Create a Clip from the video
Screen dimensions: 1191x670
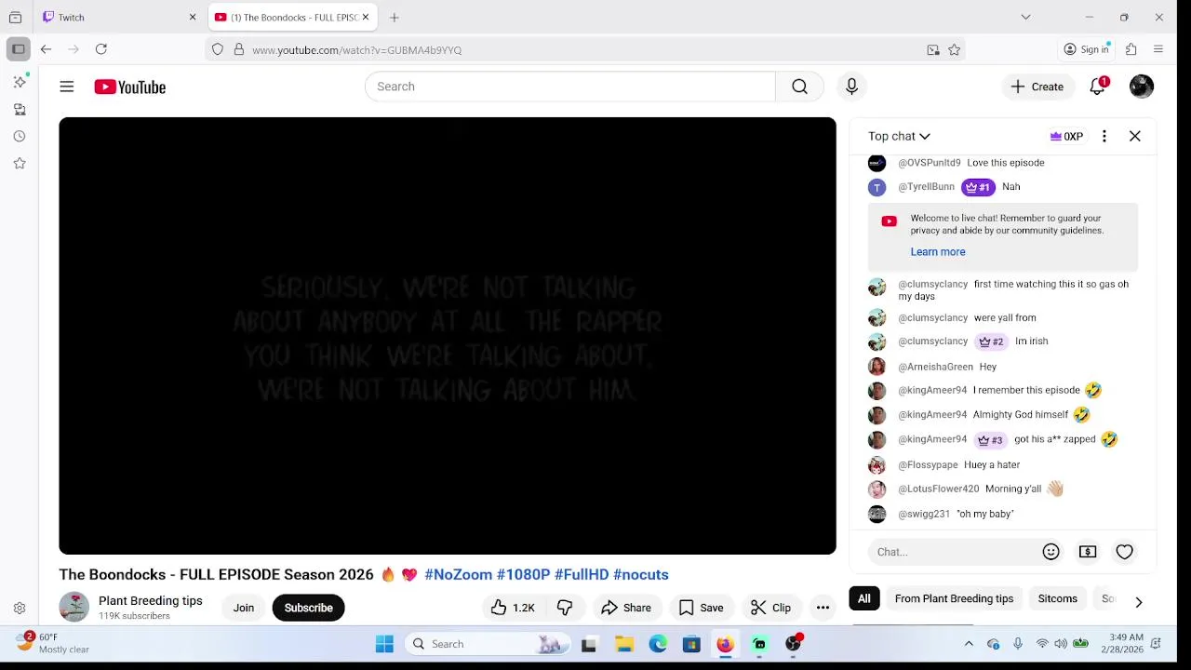tap(771, 608)
